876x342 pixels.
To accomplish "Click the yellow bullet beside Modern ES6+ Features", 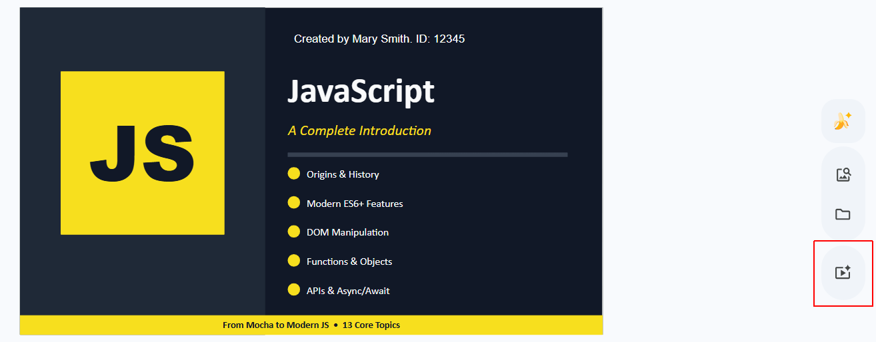I will click(x=293, y=203).
